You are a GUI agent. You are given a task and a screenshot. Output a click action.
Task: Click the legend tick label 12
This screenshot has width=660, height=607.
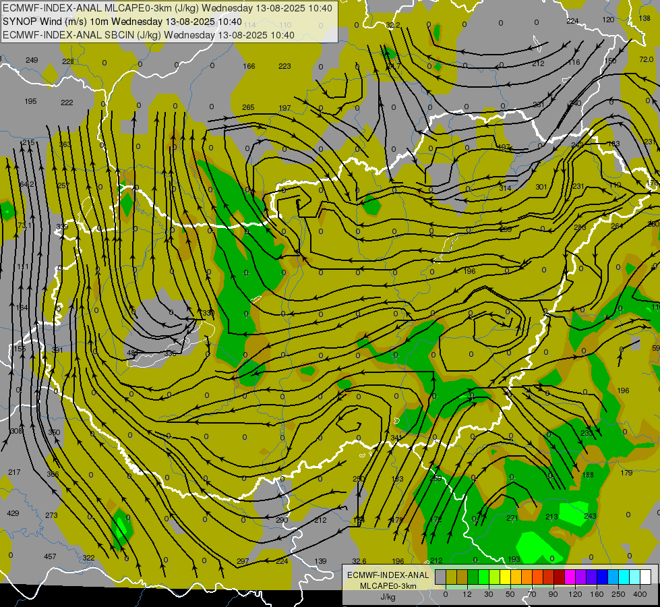tap(467, 594)
